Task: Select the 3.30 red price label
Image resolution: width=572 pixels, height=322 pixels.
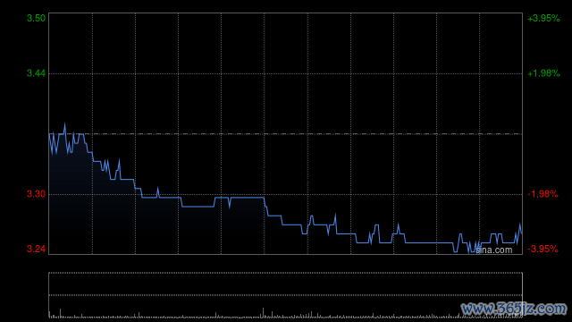Action: tap(36, 194)
